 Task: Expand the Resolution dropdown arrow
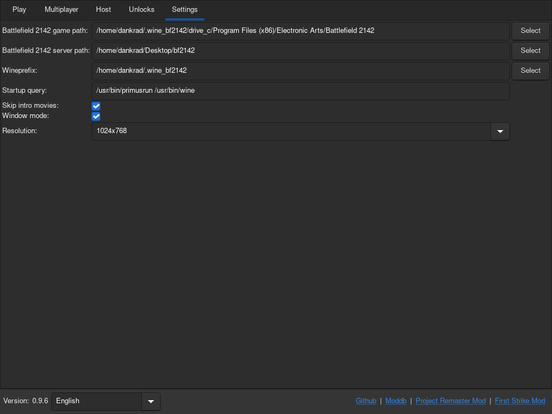click(x=500, y=132)
